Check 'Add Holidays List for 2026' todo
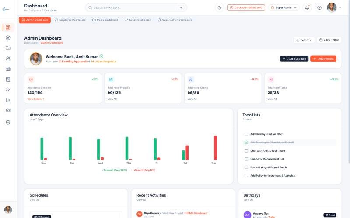 246,134
